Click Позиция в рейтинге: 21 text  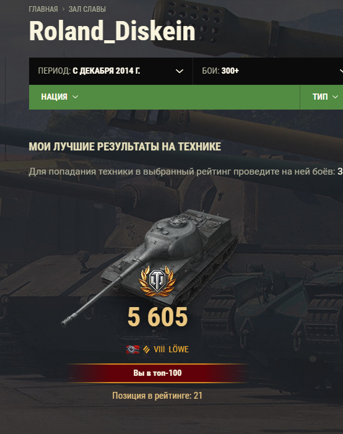click(157, 396)
